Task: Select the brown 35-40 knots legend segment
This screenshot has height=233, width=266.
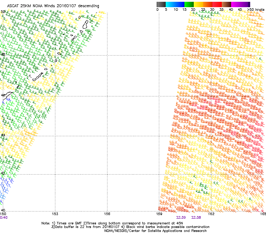Action: point(226,4)
